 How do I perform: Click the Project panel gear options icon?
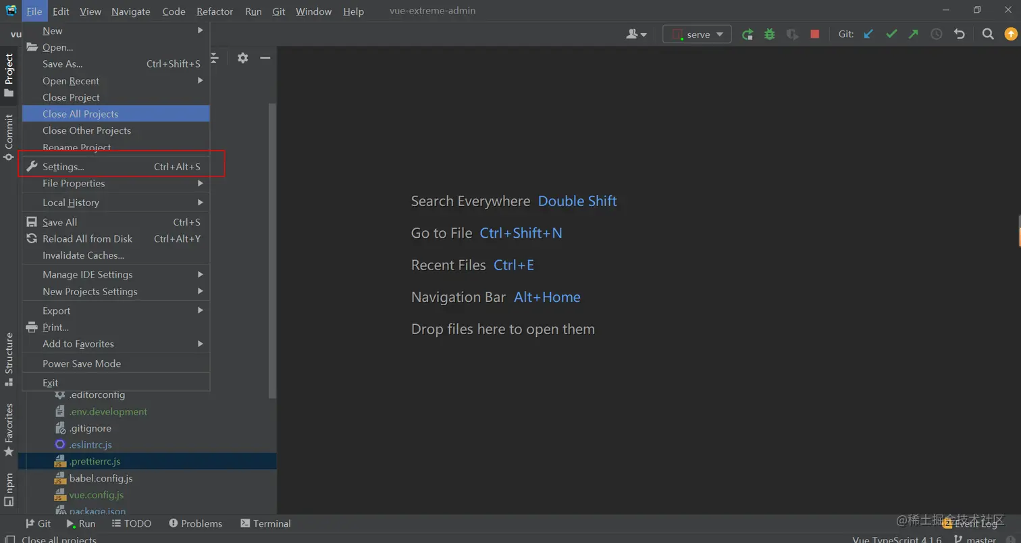pos(243,58)
